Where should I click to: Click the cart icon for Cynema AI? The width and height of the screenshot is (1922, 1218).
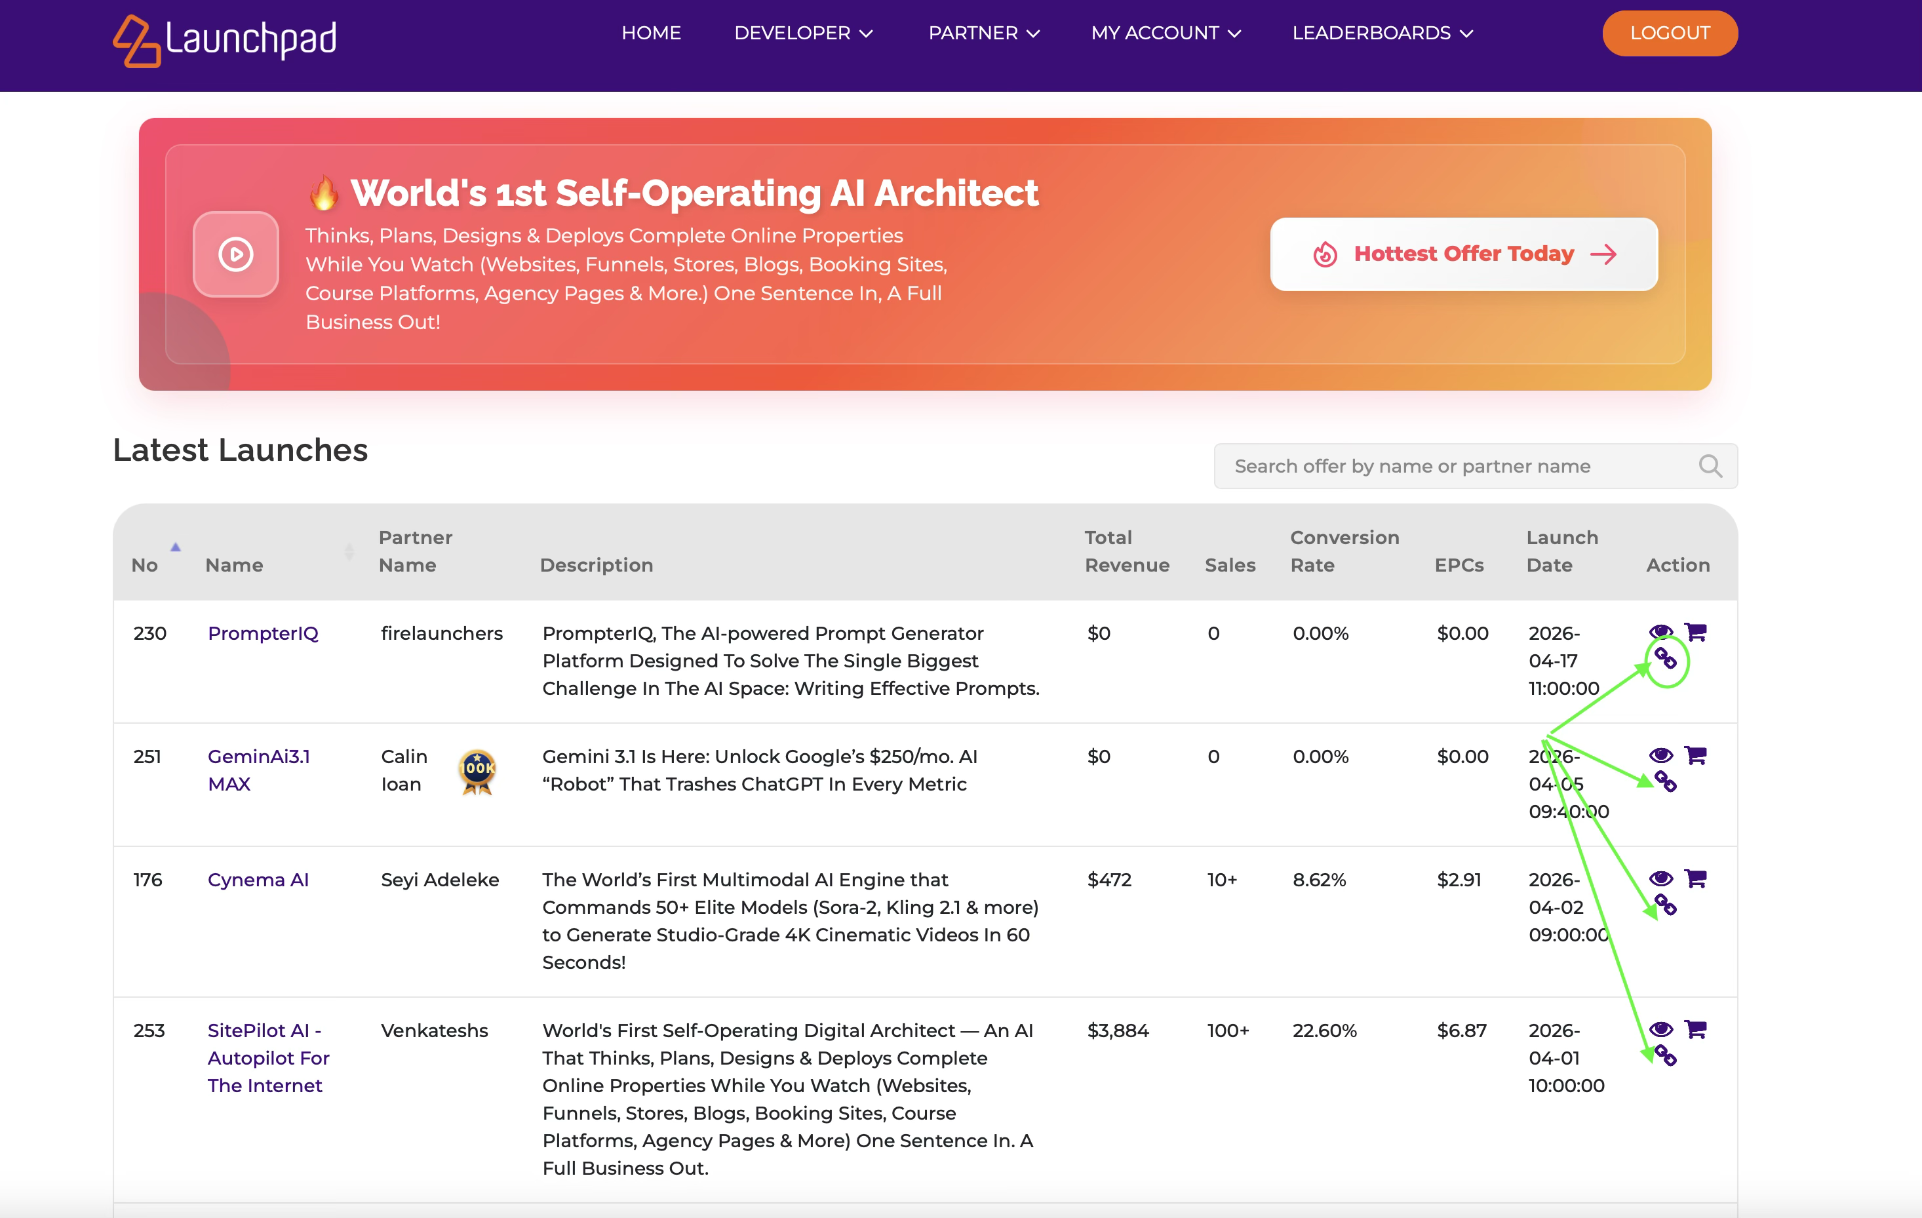[x=1695, y=879]
